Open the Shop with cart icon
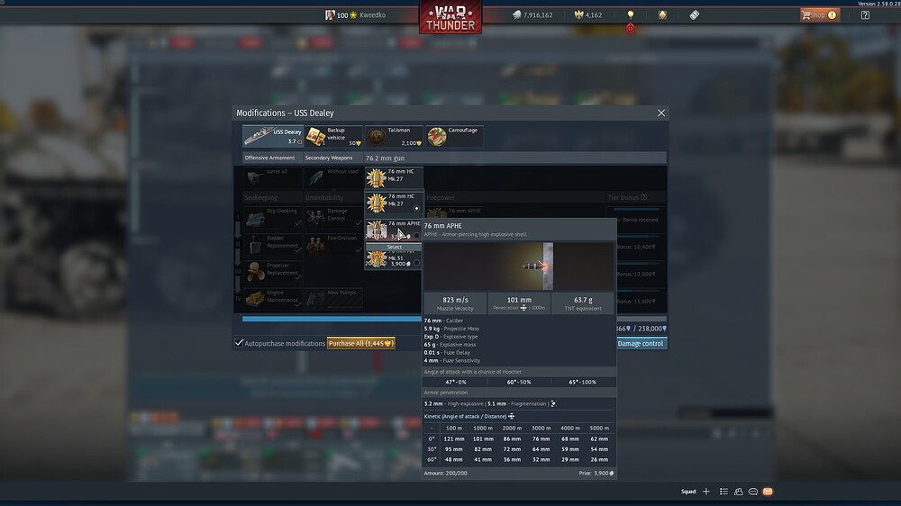The height and width of the screenshot is (506, 901). [819, 15]
